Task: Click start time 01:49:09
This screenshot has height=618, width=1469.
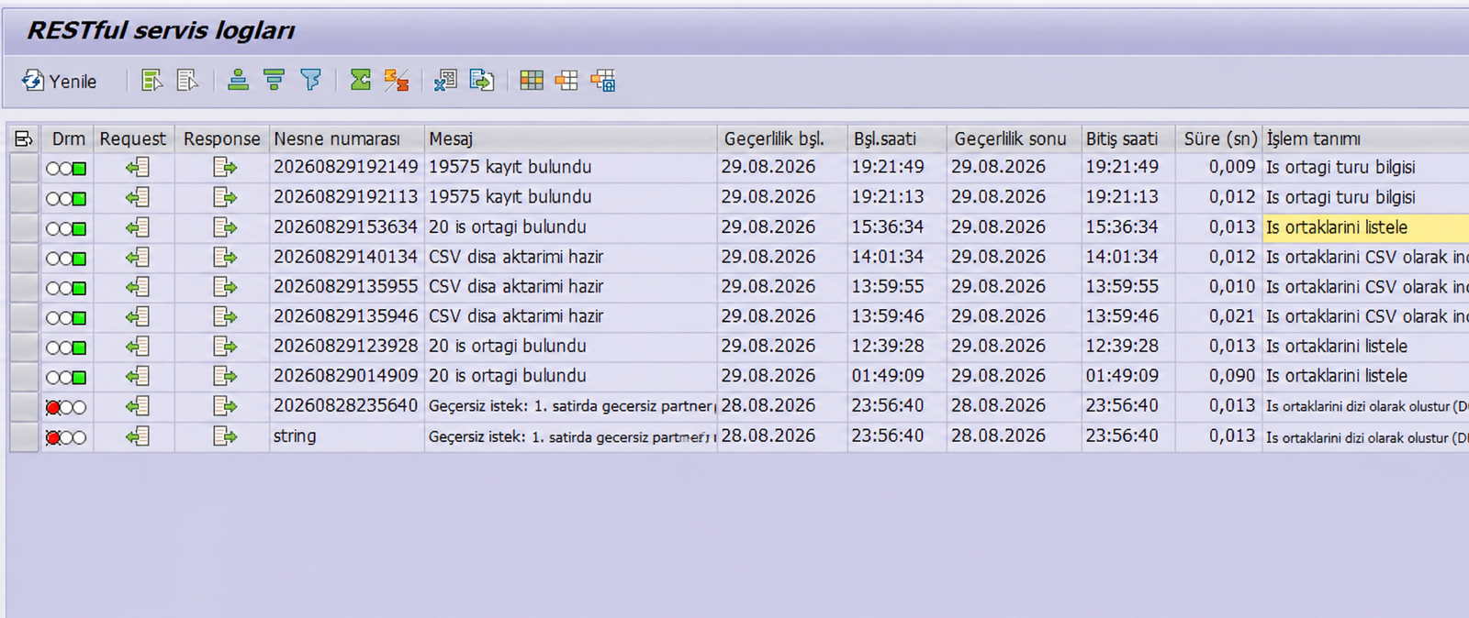Action: tap(888, 376)
